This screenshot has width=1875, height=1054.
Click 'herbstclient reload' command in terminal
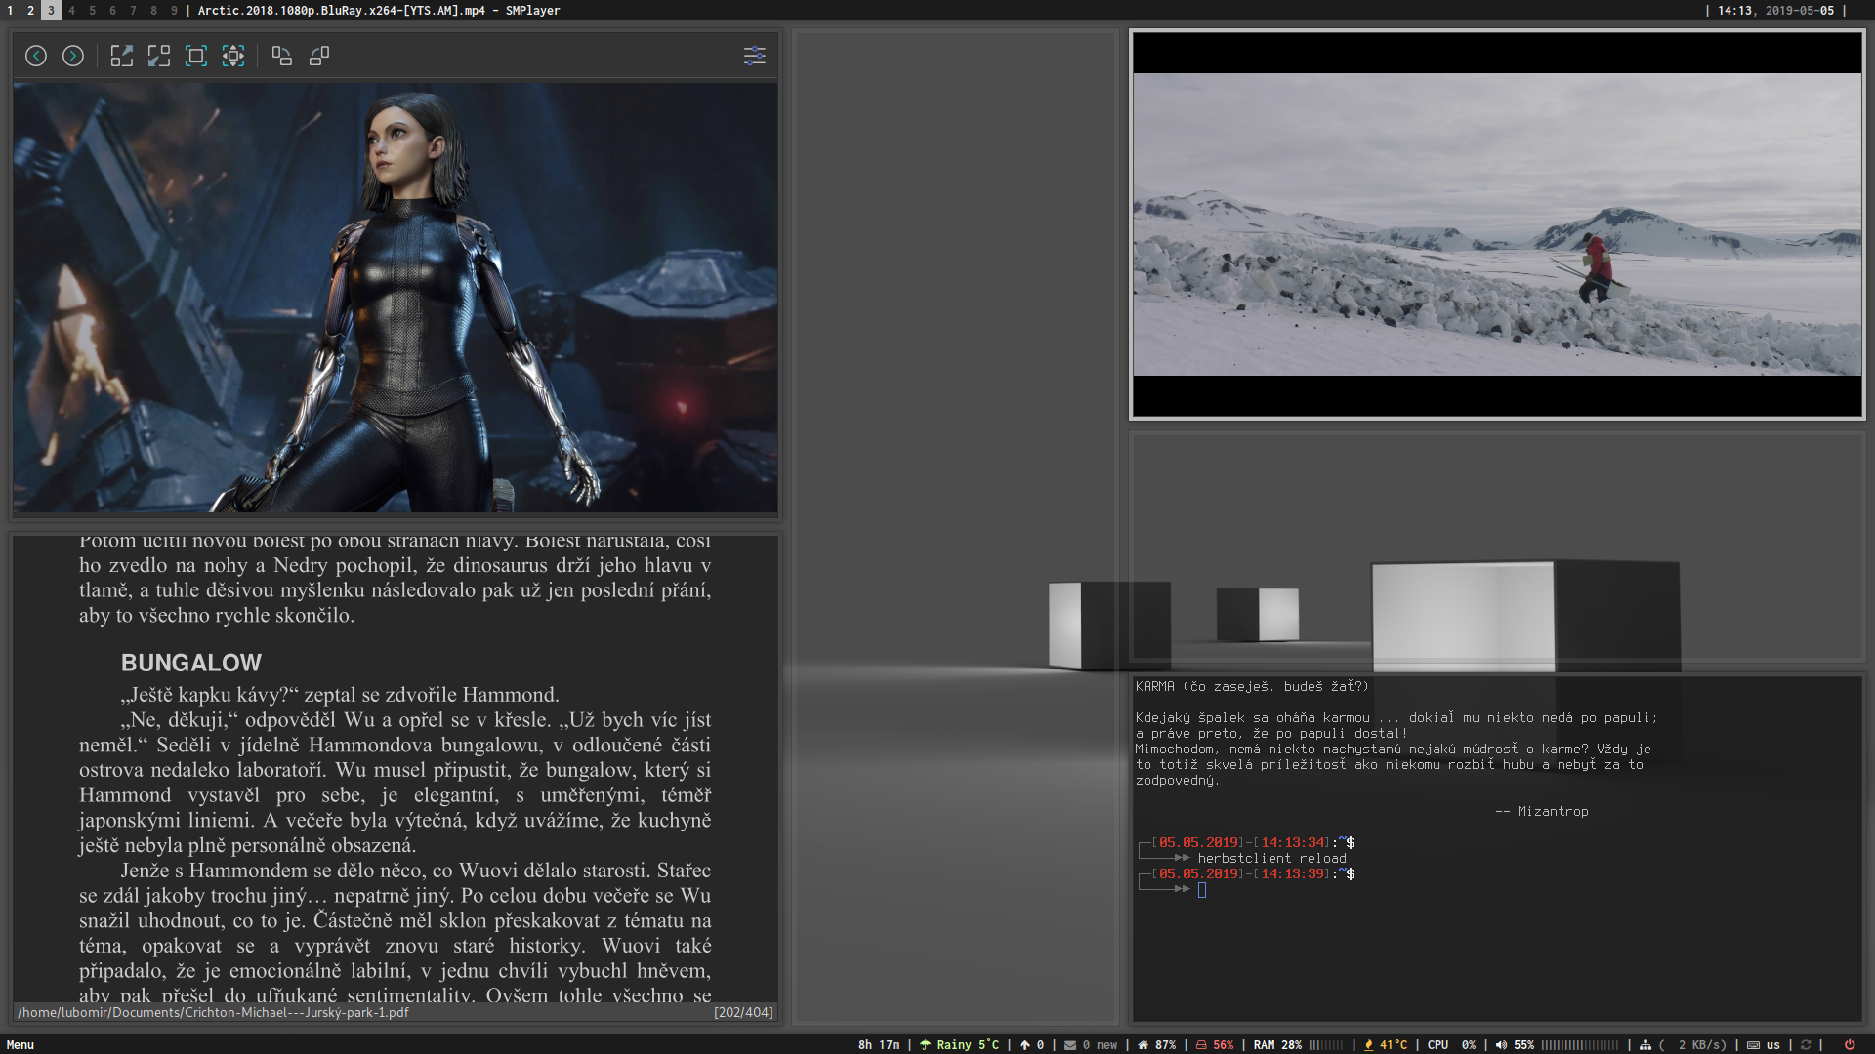[1271, 858]
